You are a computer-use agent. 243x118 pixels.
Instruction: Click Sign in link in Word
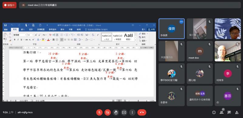[x=144, y=29]
